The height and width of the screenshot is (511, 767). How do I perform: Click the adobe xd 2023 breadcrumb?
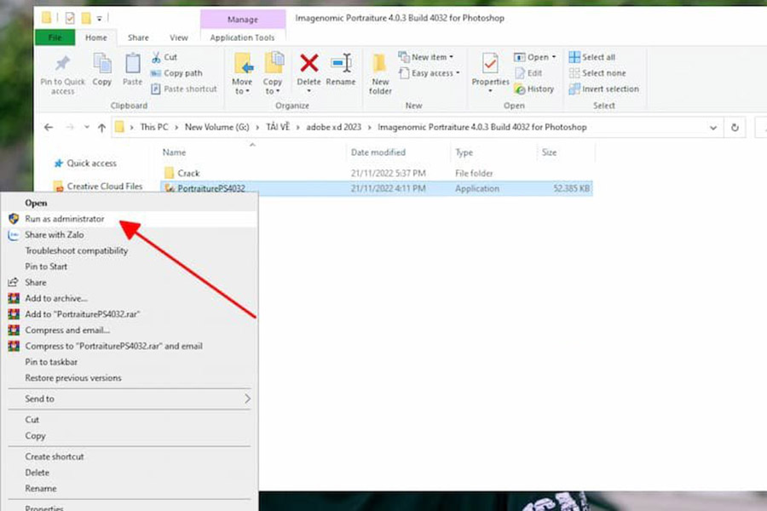coord(333,127)
